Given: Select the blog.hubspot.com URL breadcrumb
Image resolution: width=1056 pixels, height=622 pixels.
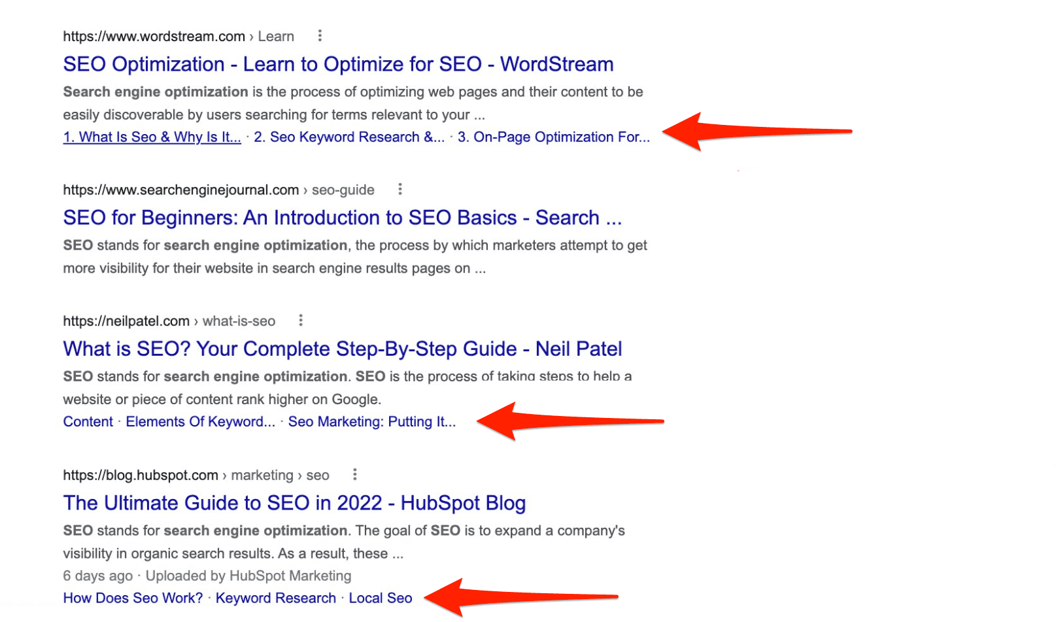Looking at the screenshot, I should click(x=196, y=475).
